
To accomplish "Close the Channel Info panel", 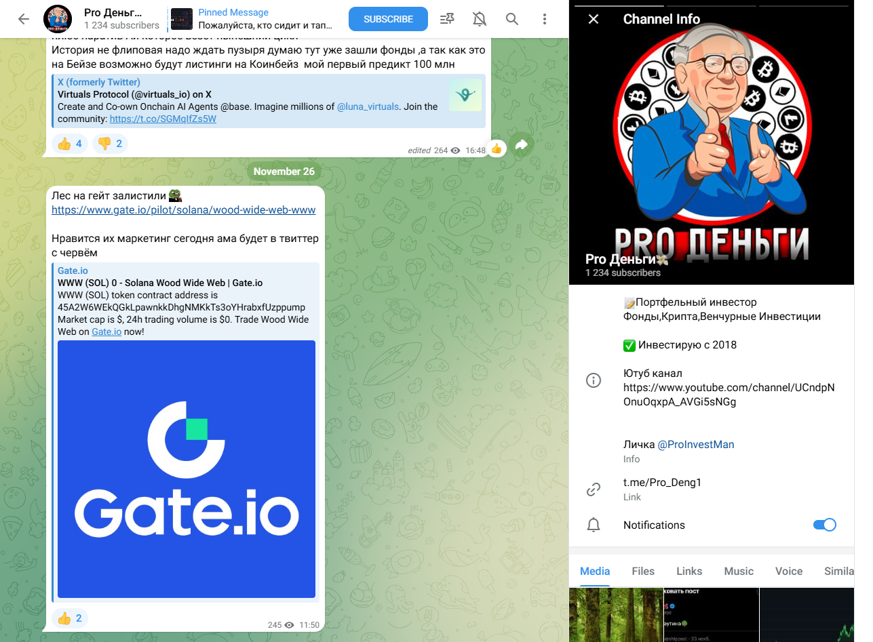I will [x=594, y=19].
